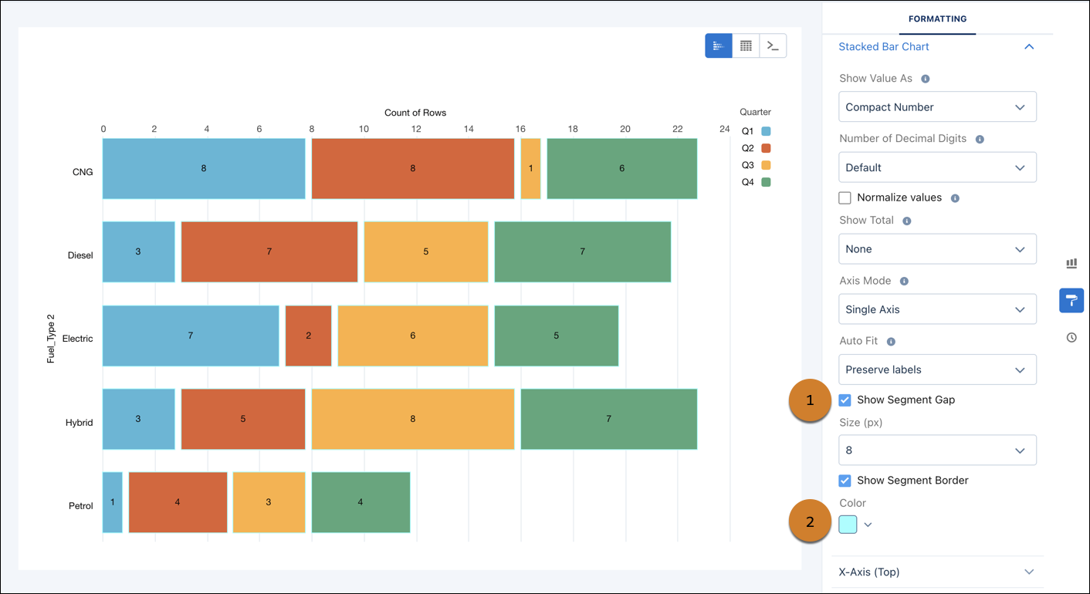This screenshot has height=594, width=1090.
Task: Click the Petrol Q4 bar segment
Action: pos(361,502)
